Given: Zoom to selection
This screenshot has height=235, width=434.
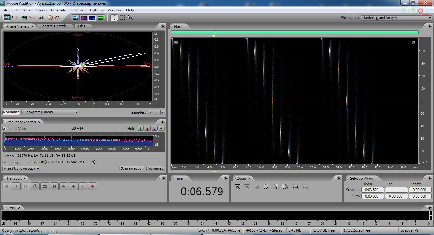Looking at the screenshot, I should click(x=266, y=187).
